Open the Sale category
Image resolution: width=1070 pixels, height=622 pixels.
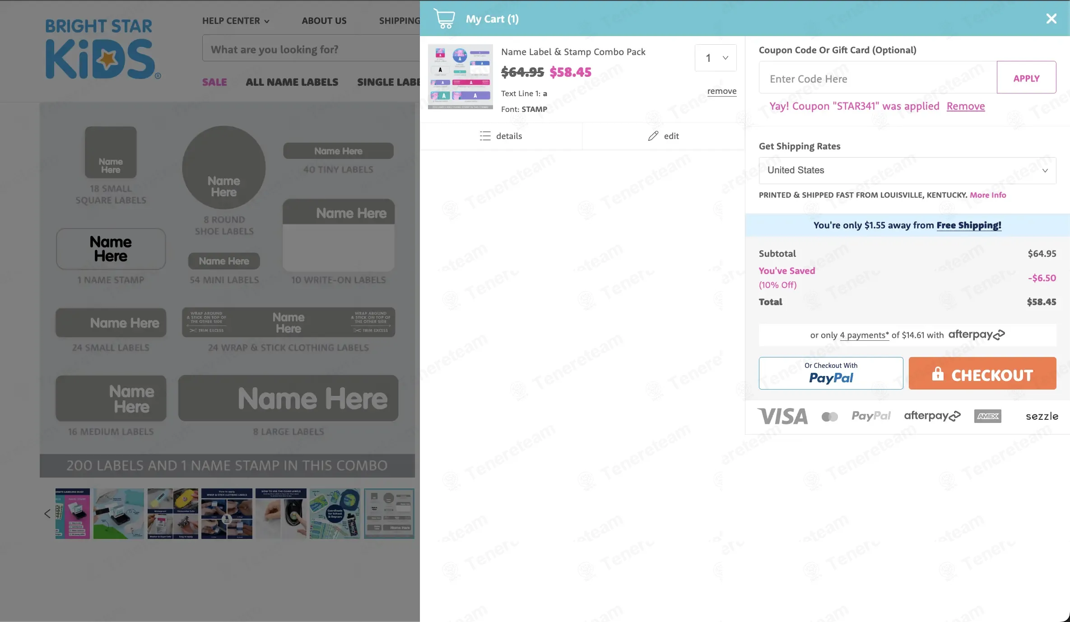pyautogui.click(x=214, y=82)
